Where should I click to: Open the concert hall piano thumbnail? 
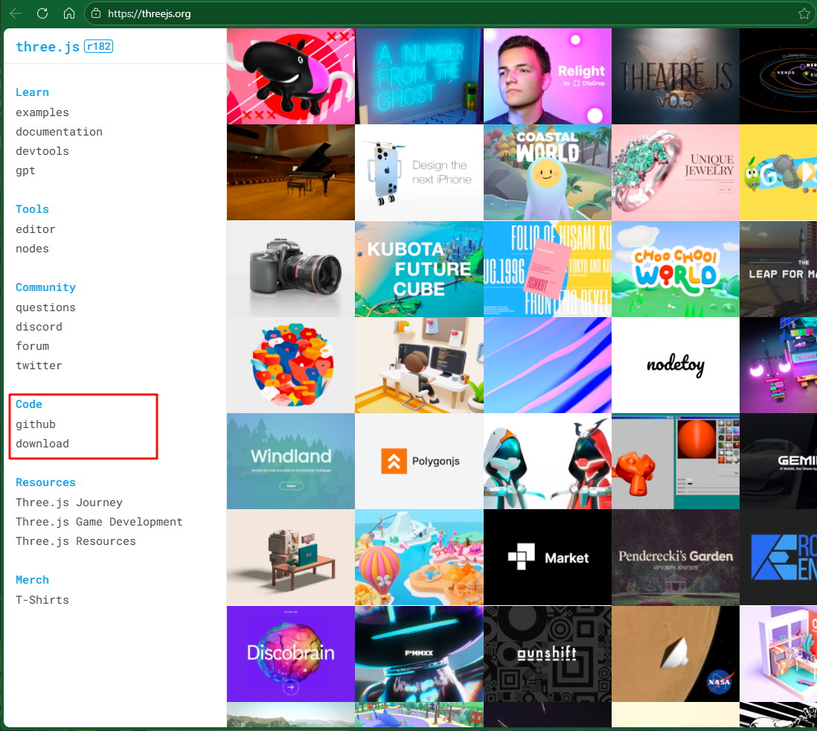point(291,173)
